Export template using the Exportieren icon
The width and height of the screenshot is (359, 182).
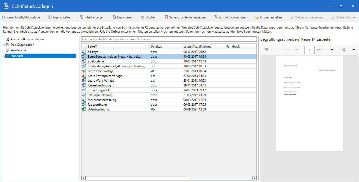(114, 17)
